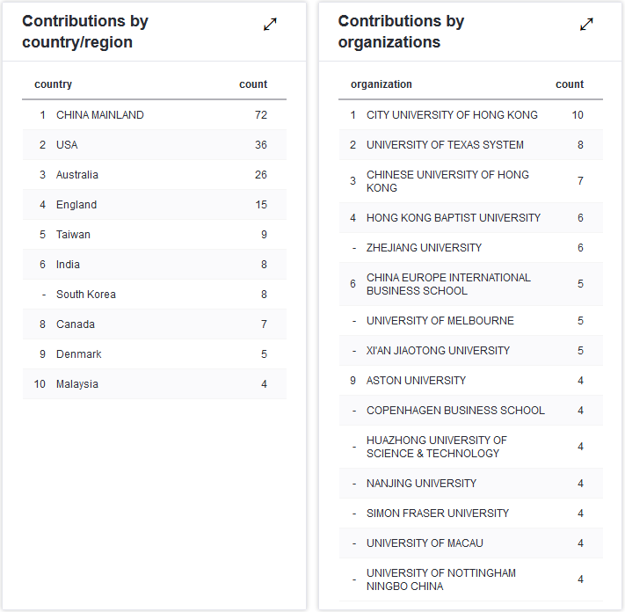The width and height of the screenshot is (625, 612).
Task: Expand the Contributions by country/region panel
Action: [270, 25]
